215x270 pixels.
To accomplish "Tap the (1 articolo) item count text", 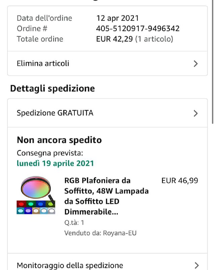I will 154,39.
